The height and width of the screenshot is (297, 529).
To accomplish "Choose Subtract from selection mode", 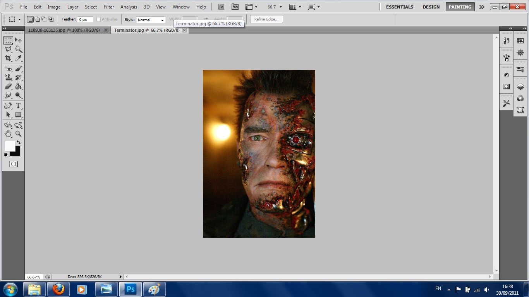I will point(44,19).
